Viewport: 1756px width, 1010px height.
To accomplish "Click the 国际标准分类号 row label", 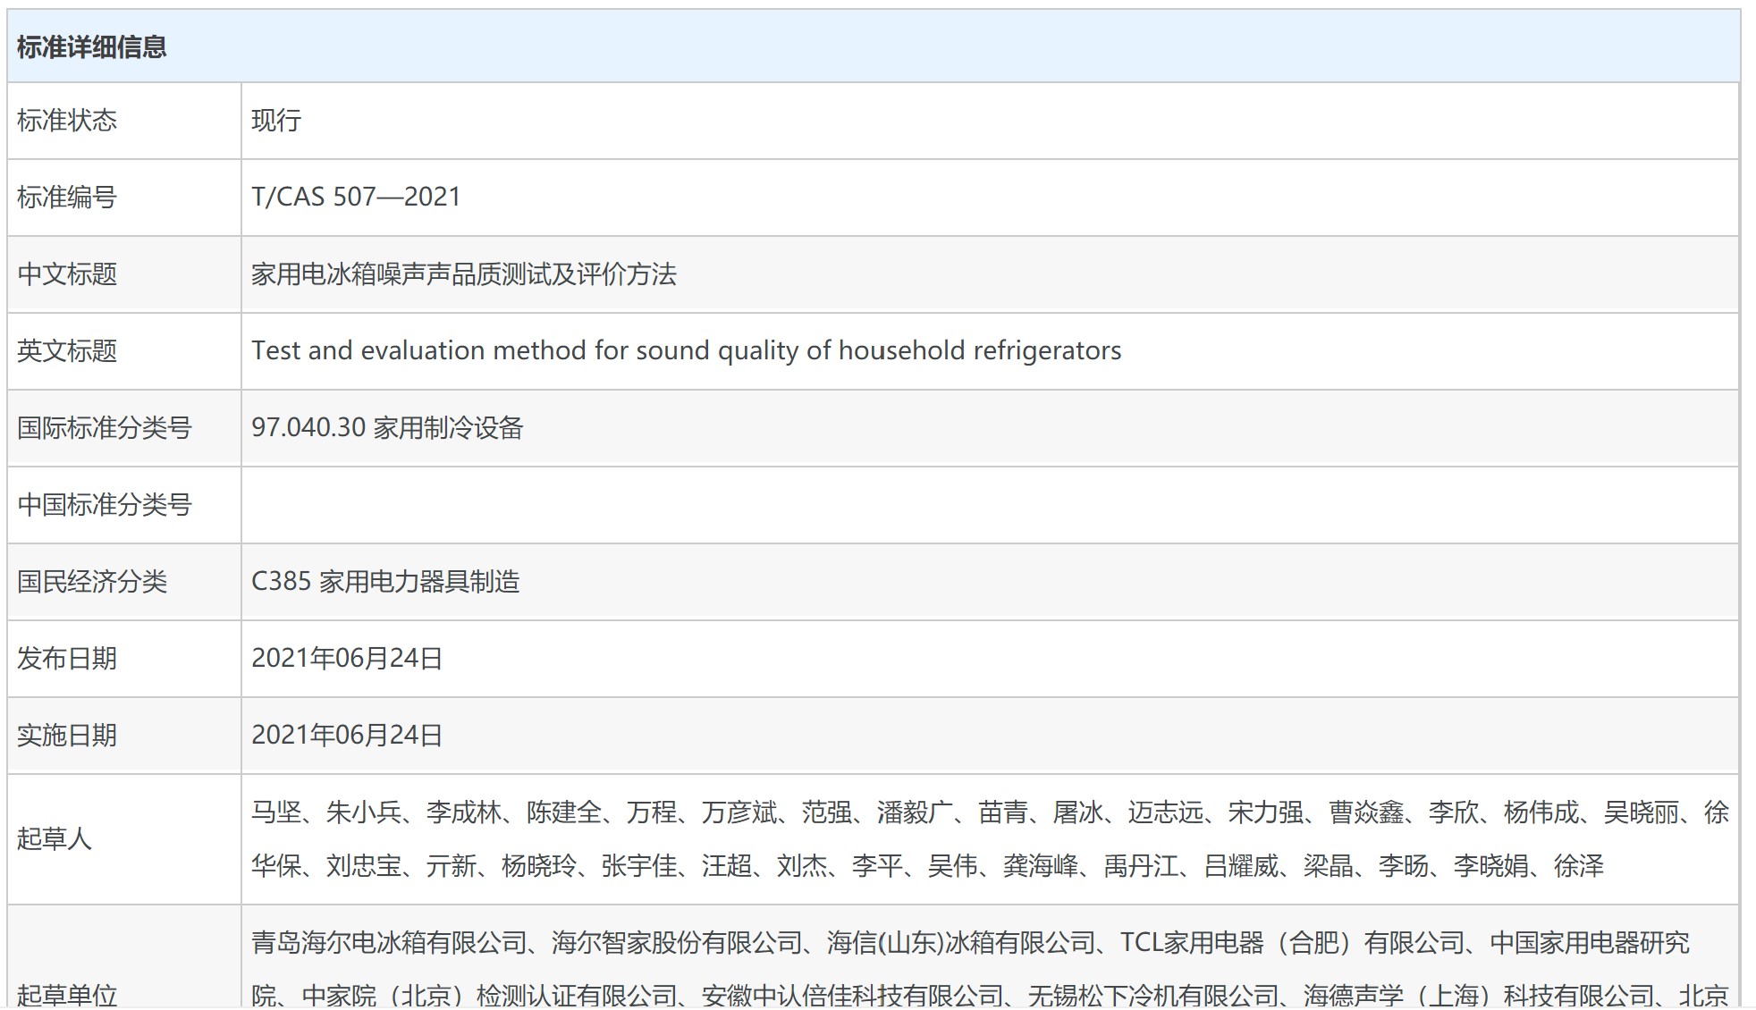I will click(105, 428).
